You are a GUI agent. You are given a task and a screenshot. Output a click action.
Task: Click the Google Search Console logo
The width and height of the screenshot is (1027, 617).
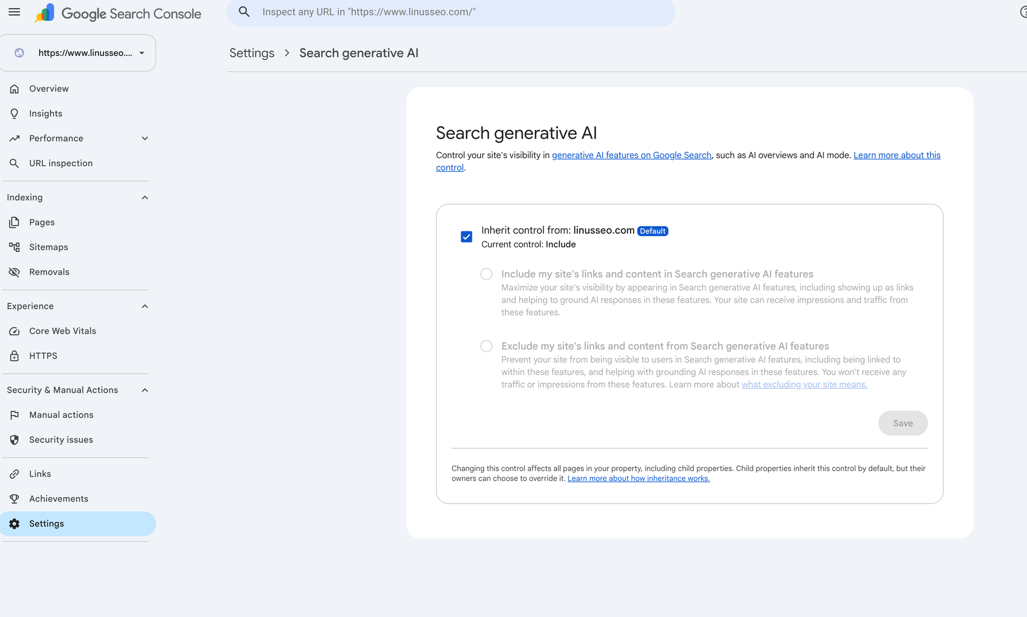coord(118,13)
